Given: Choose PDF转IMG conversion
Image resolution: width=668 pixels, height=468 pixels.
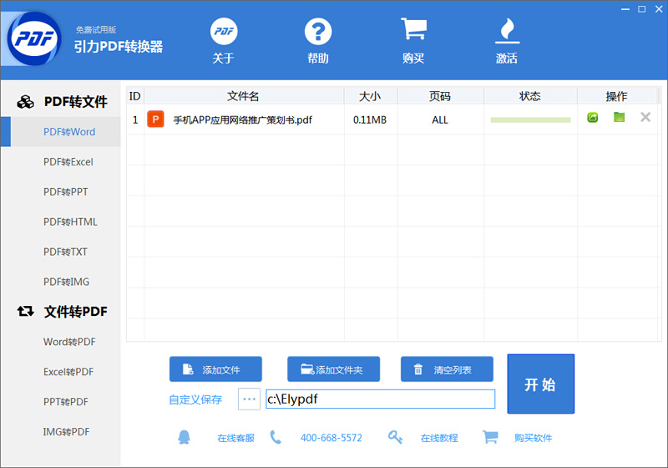Looking at the screenshot, I should [66, 282].
